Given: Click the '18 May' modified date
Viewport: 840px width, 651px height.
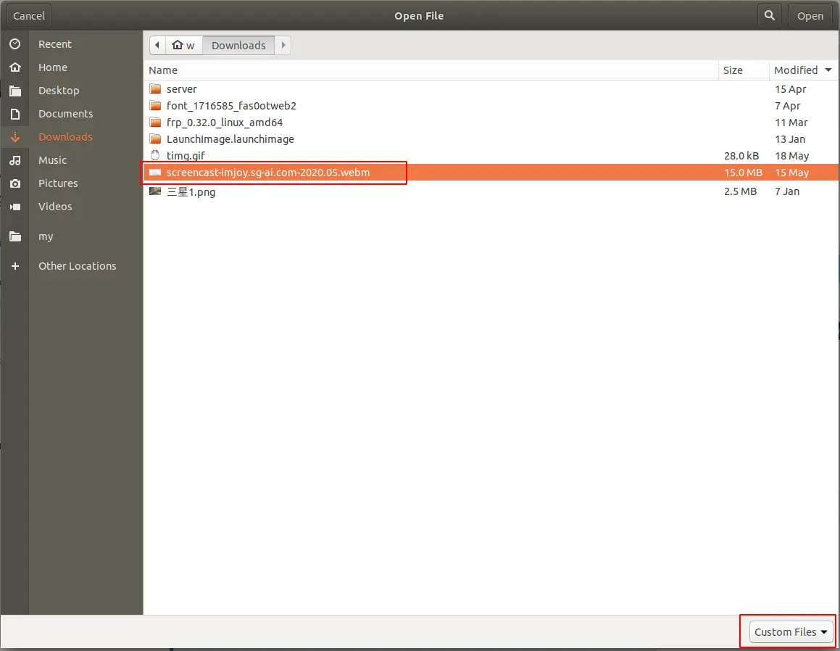Looking at the screenshot, I should [791, 155].
